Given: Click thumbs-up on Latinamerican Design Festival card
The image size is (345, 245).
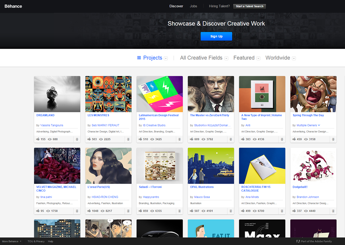Looking at the screenshot, I should tap(141, 139).
